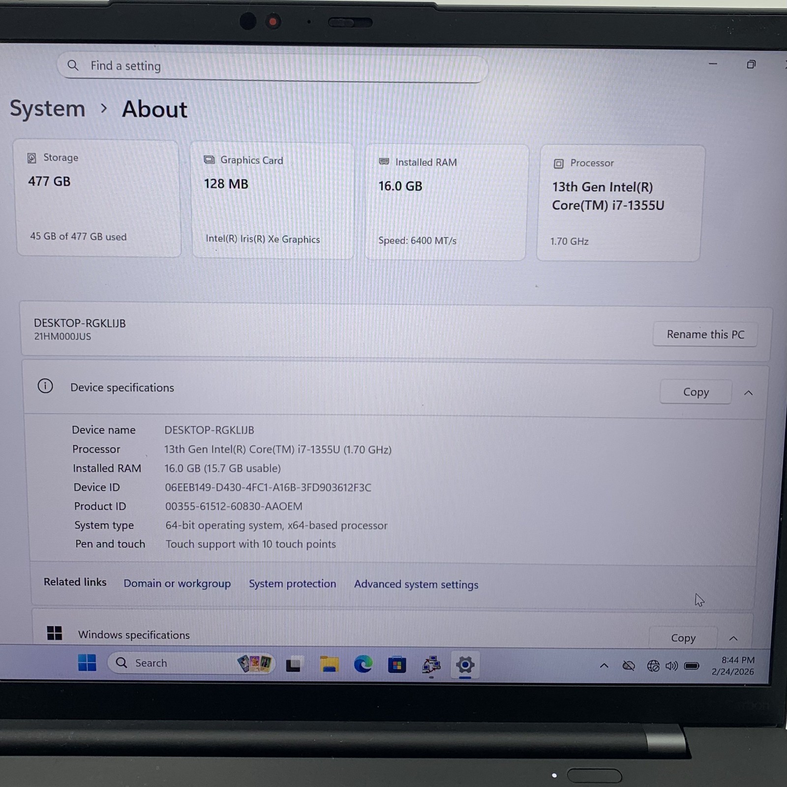The image size is (787, 787).
Task: Click the Windows logo next to Windows specifications
Action: (x=54, y=633)
